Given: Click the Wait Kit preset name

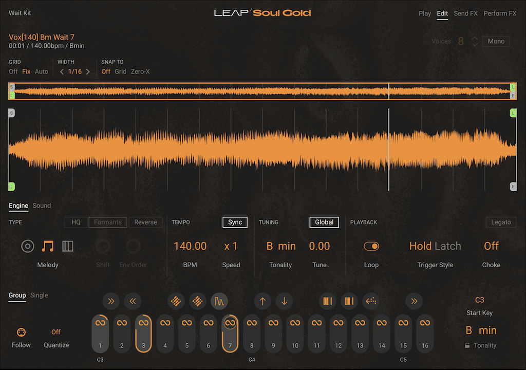Looking at the screenshot, I should point(20,13).
